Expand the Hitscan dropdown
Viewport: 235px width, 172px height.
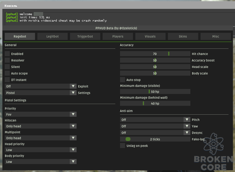pyautogui.click(x=40, y=126)
